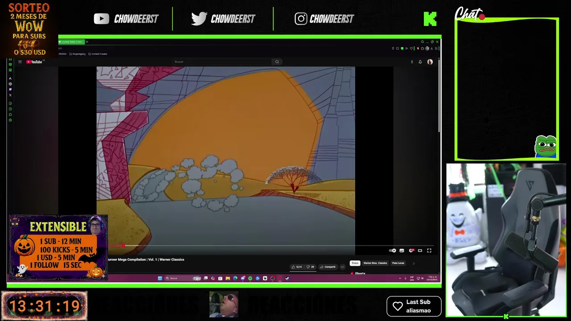Click the YouTube search magnifier button
This screenshot has width=571, height=321.
pos(277,62)
